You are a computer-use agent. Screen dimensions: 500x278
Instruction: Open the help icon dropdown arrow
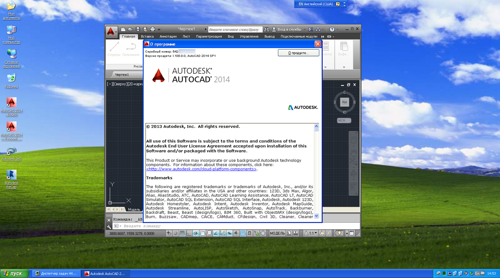pyautogui.click(x=338, y=29)
